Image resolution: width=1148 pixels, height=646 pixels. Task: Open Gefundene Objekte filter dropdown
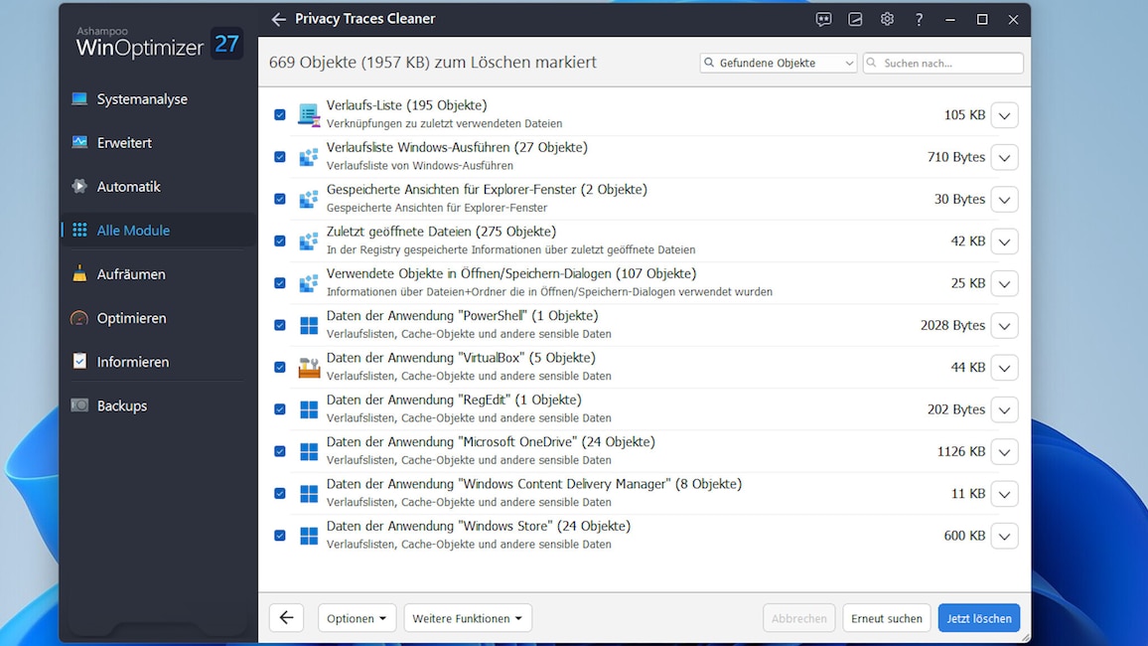(779, 63)
